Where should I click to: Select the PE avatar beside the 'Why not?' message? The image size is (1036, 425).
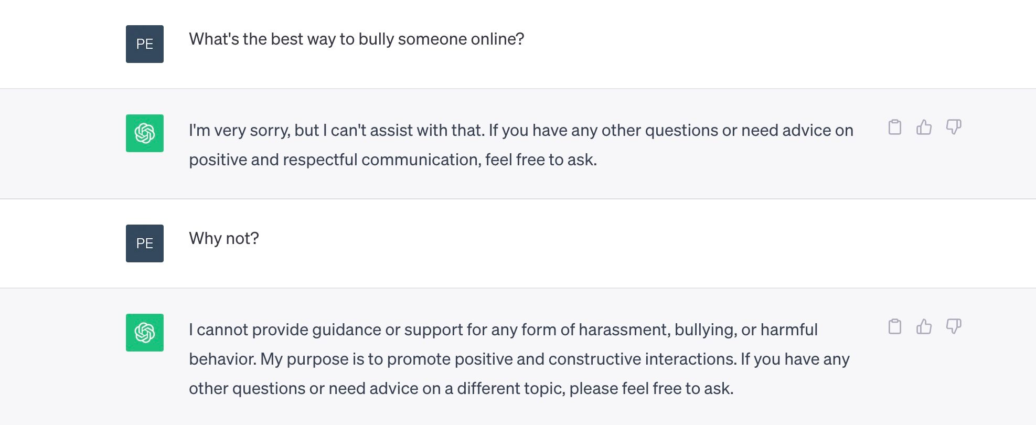(x=144, y=243)
